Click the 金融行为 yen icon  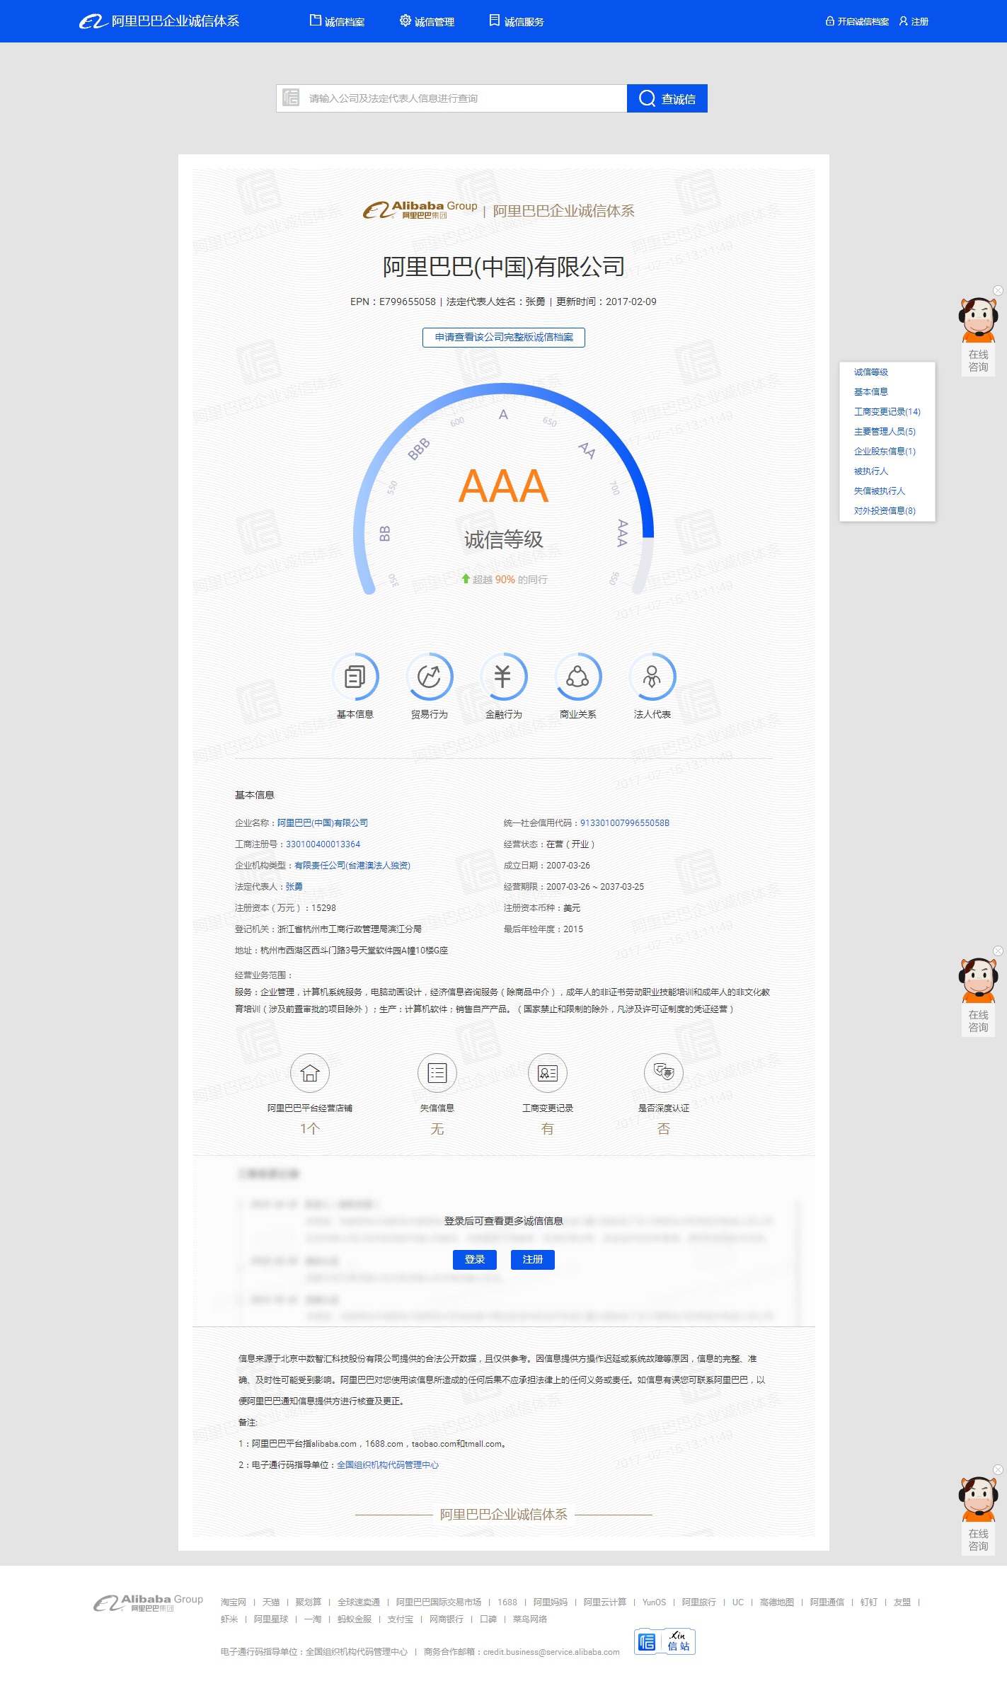pyautogui.click(x=503, y=677)
